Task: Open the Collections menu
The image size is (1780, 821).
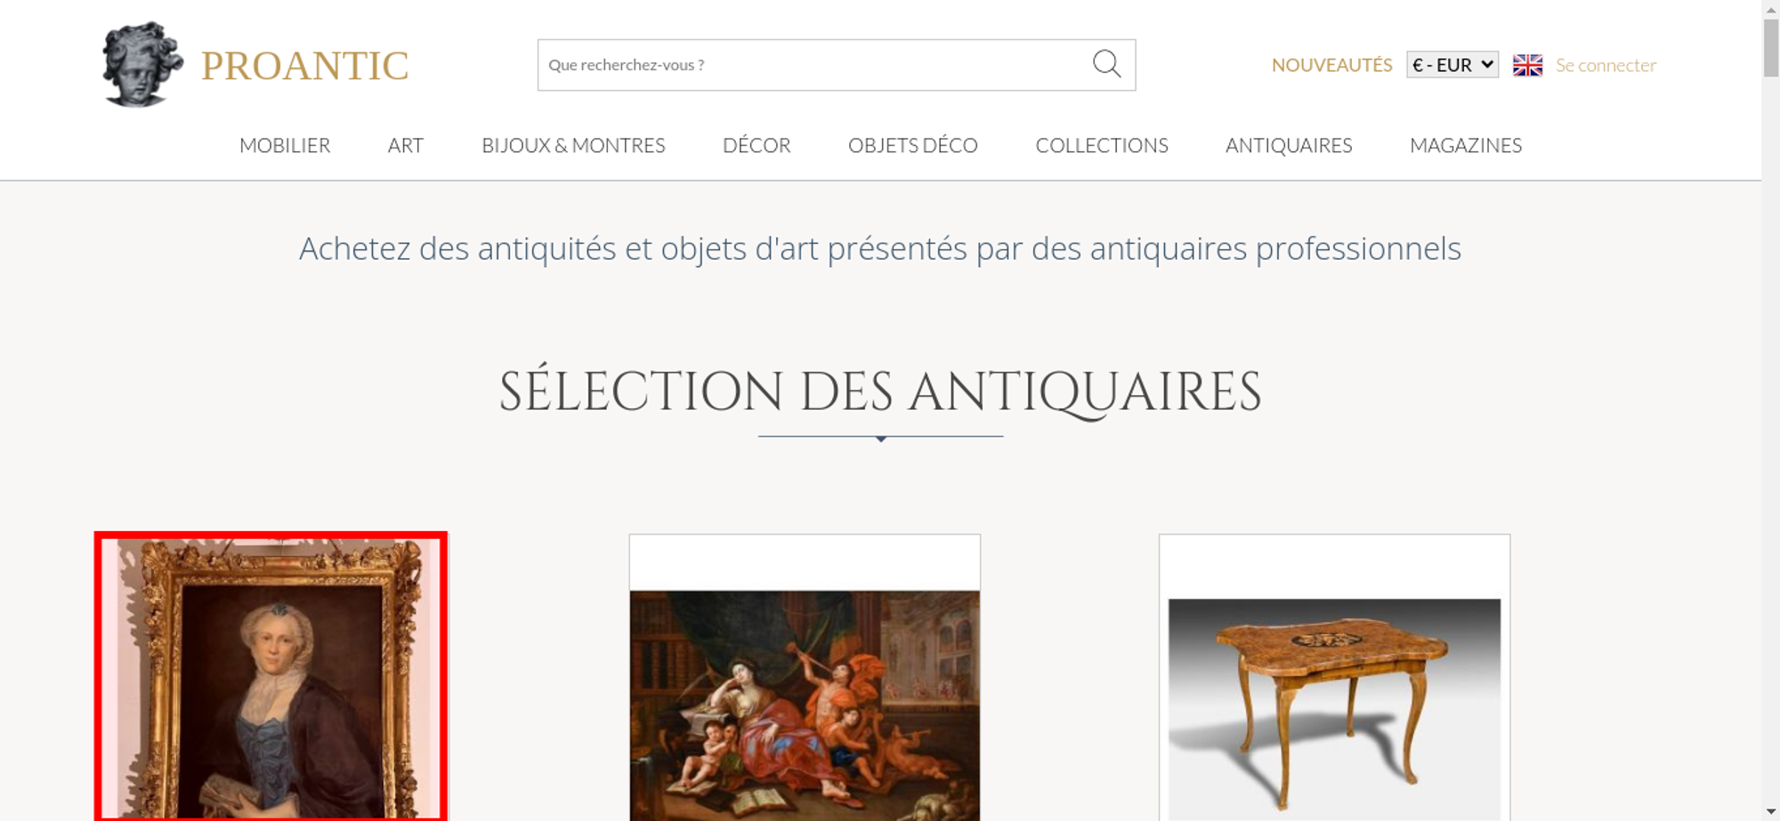Action: click(x=1102, y=145)
